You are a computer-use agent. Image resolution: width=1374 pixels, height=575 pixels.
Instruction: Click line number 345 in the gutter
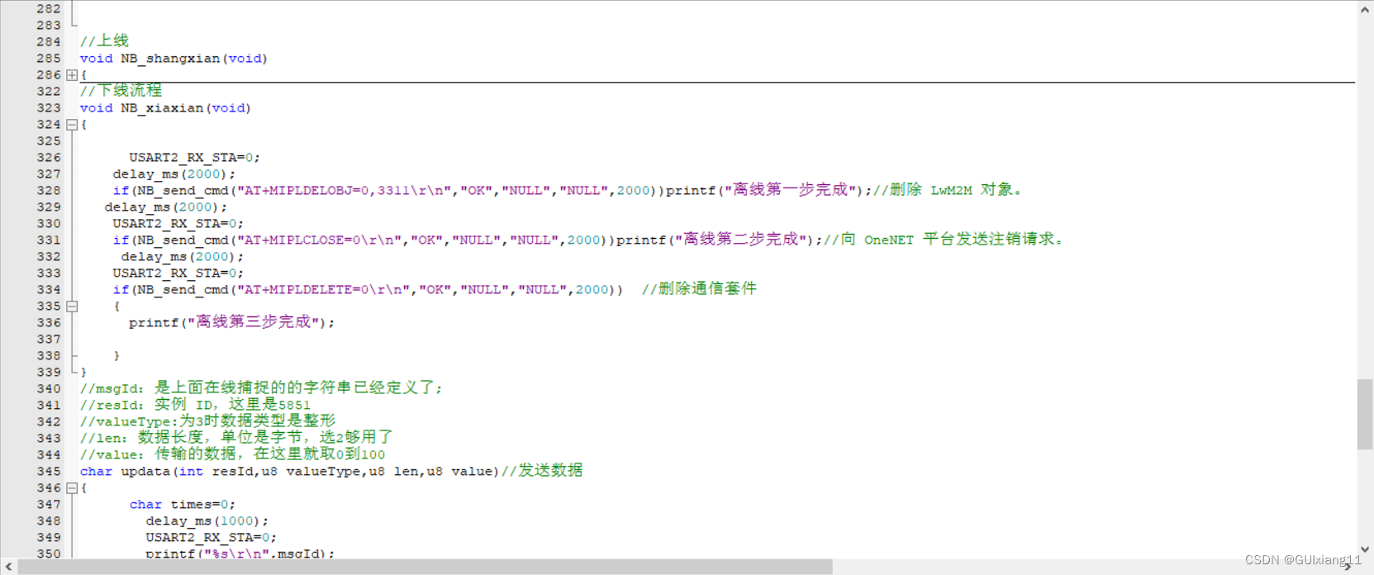tap(49, 472)
